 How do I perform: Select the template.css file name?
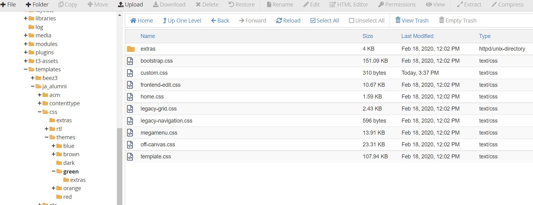156,157
